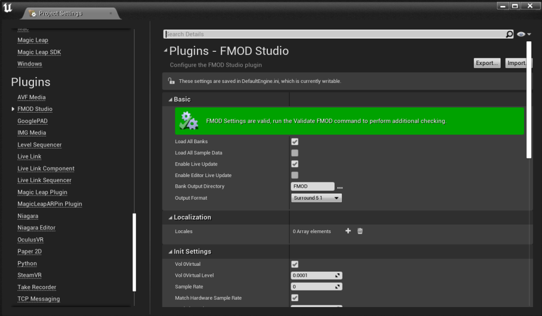542x316 pixels.
Task: Click the details panel vertical scrollbar
Action: (529, 100)
